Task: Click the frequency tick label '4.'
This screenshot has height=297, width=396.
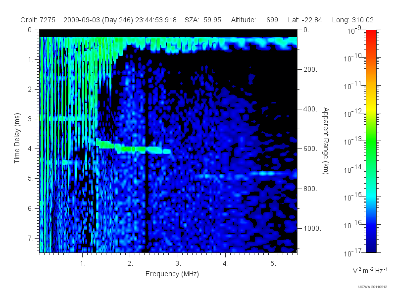Action: click(x=226, y=264)
